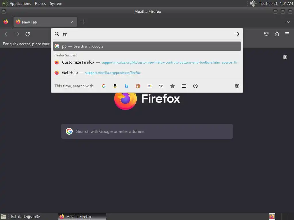Image resolution: width=294 pixels, height=220 pixels.
Task: Search in Bookmarks via star icon
Action: pyautogui.click(x=173, y=86)
